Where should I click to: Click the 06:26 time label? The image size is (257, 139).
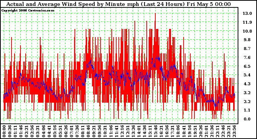coord(66,131)
